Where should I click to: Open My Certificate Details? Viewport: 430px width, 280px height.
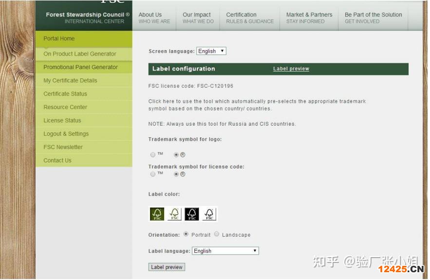coord(84,81)
